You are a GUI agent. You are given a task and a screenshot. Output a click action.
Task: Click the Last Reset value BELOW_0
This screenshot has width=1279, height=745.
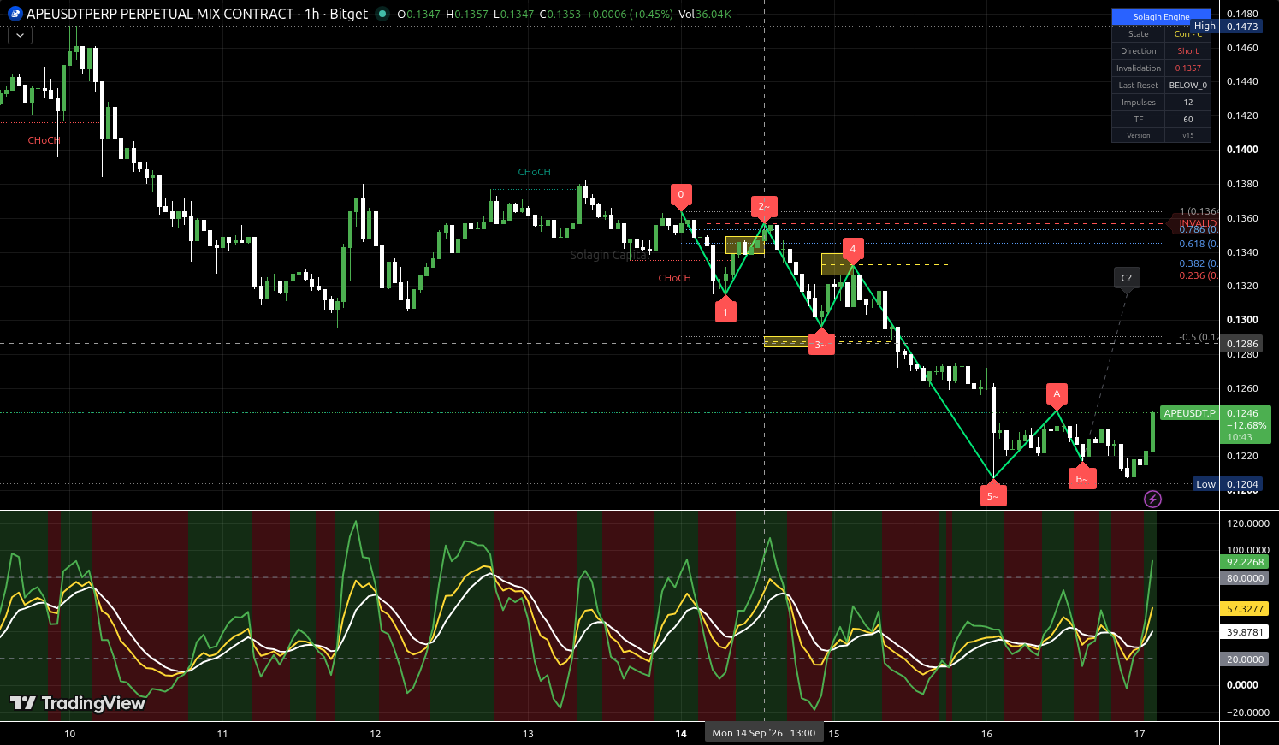(x=1187, y=86)
